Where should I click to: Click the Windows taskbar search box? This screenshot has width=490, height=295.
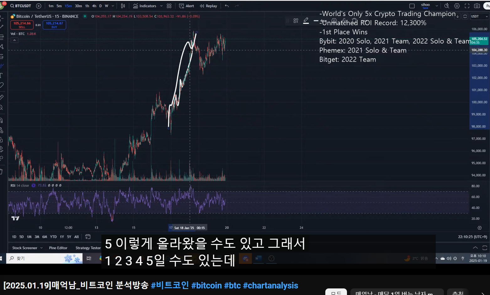(x=45, y=258)
